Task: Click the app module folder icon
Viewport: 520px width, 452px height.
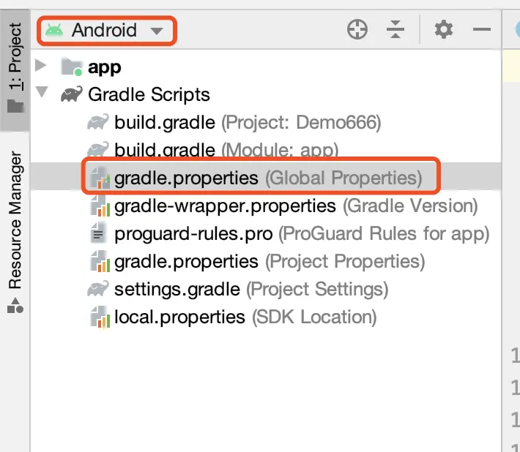Action: (71, 67)
